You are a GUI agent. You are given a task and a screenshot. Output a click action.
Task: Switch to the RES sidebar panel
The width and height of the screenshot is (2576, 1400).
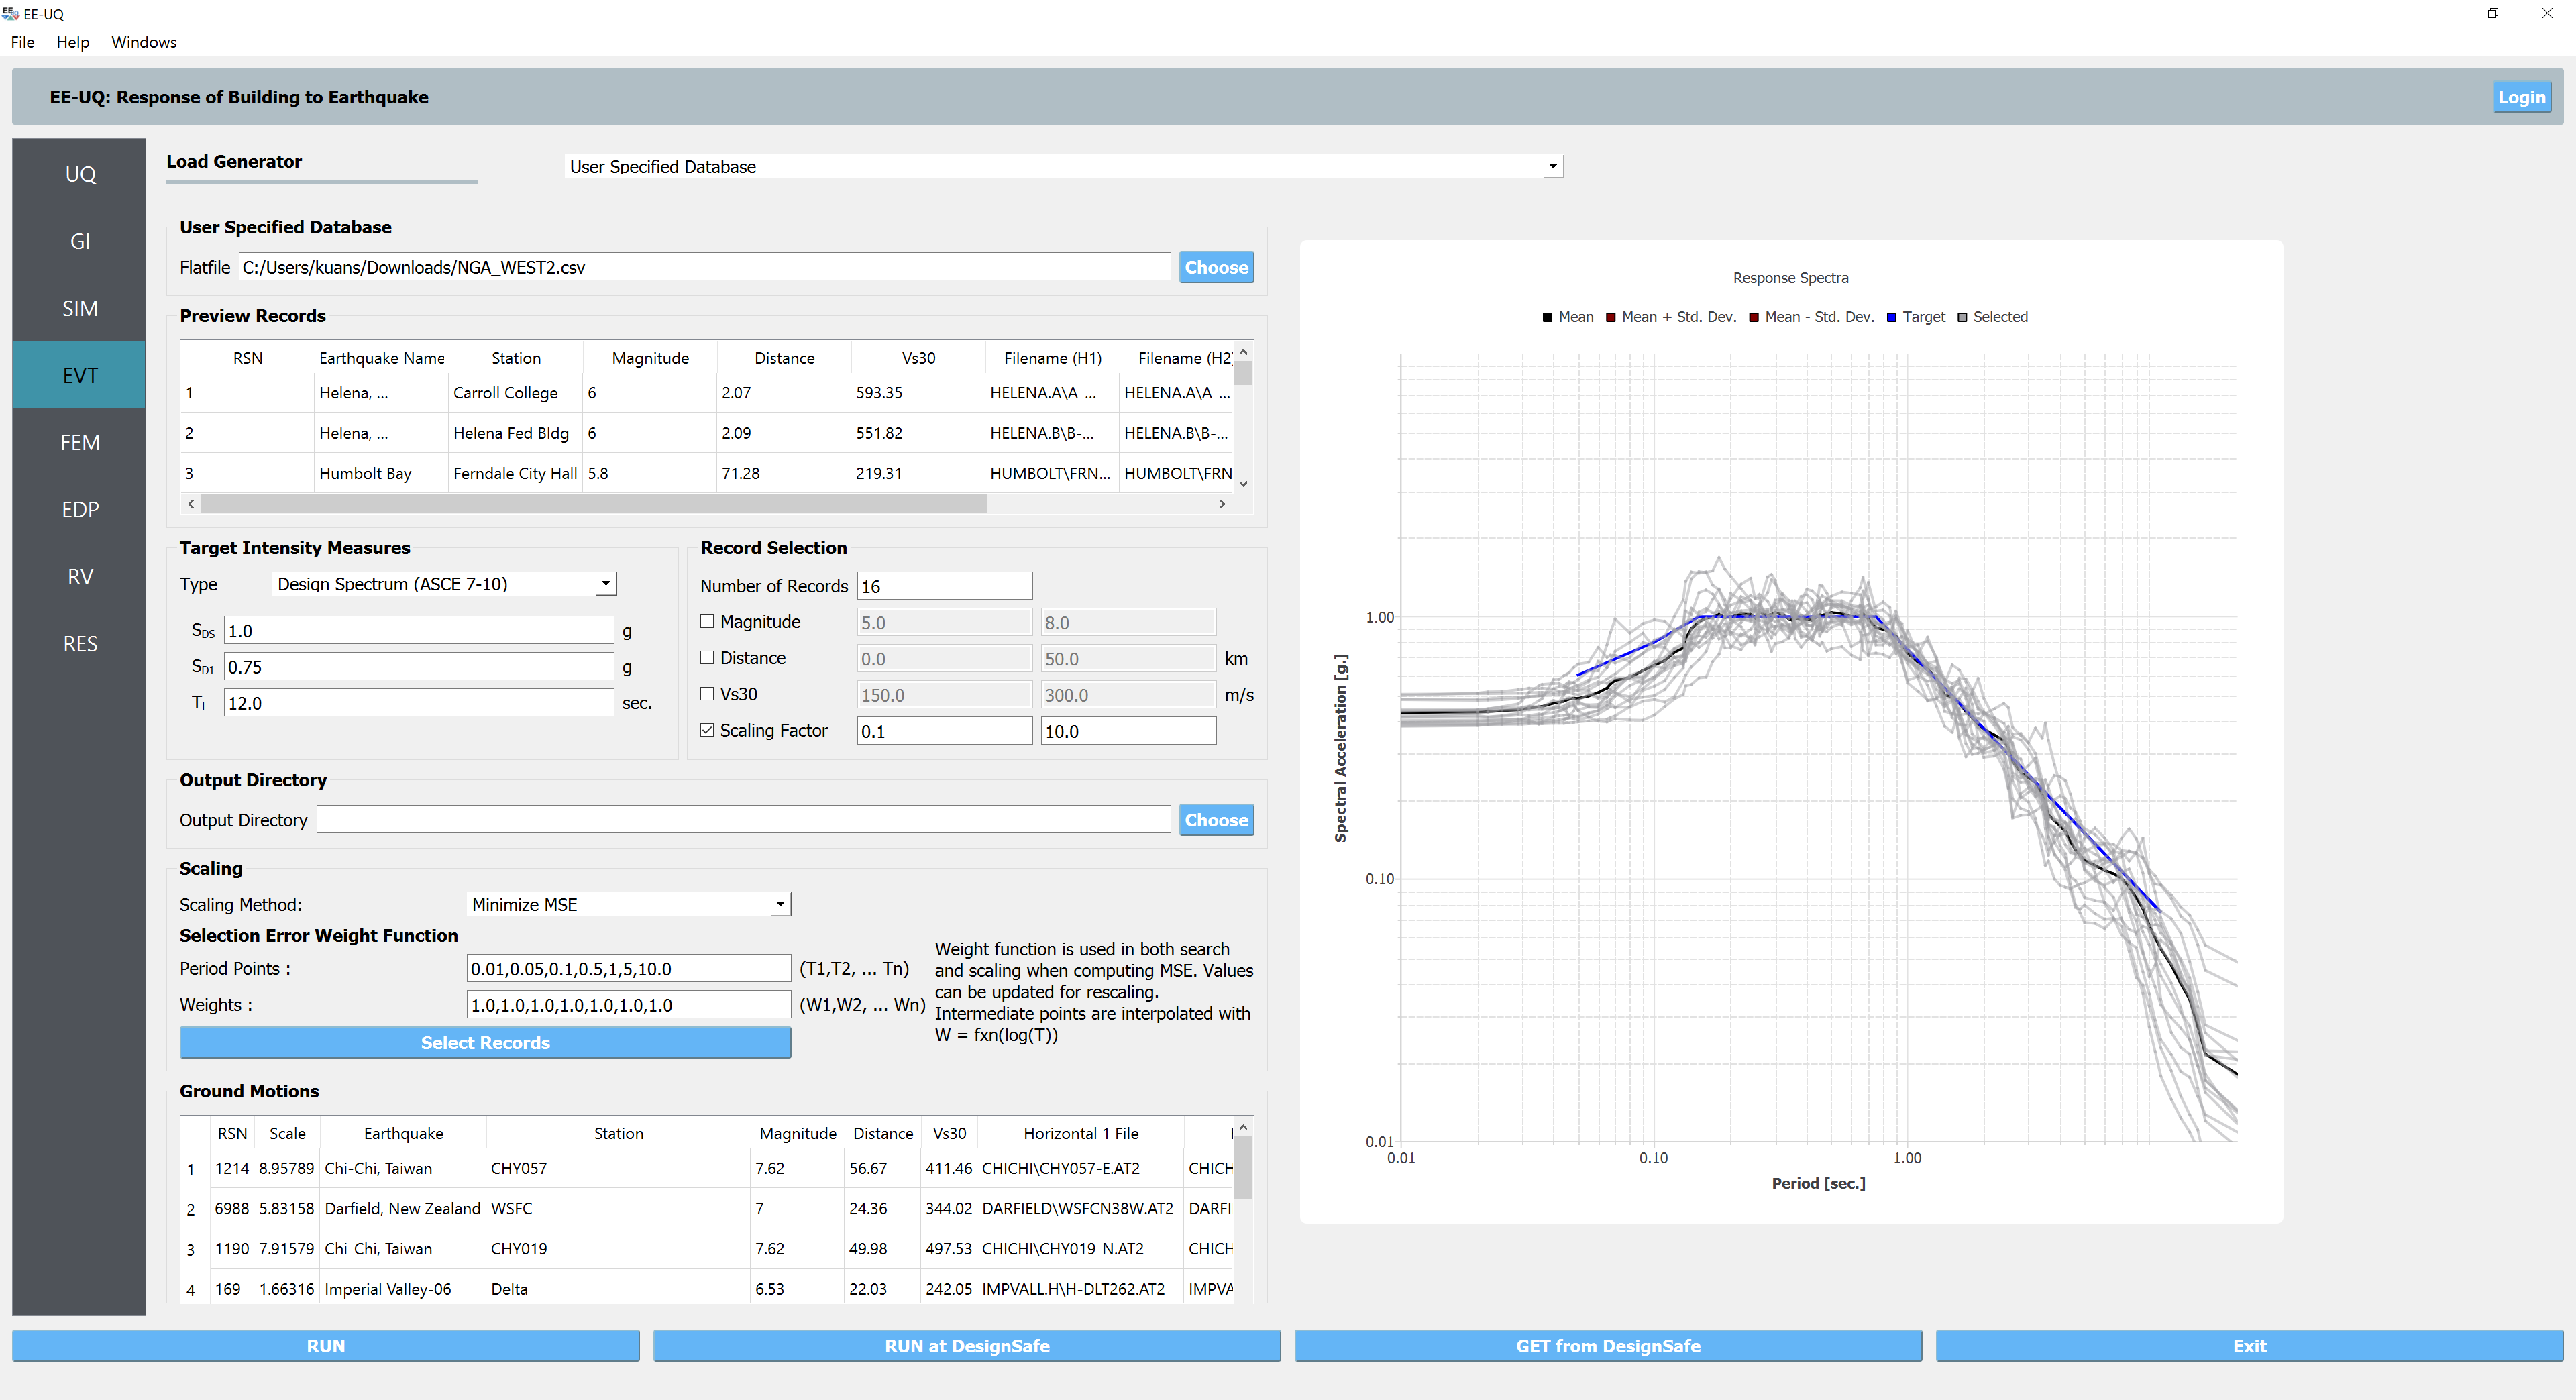[x=80, y=643]
